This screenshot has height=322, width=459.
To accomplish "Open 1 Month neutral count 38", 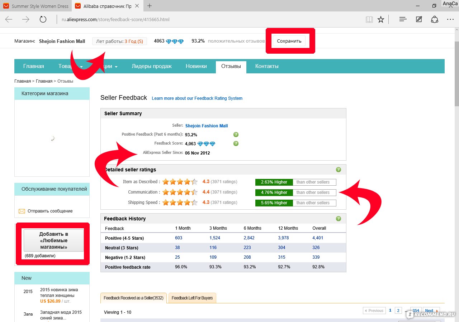I will coord(178,248).
